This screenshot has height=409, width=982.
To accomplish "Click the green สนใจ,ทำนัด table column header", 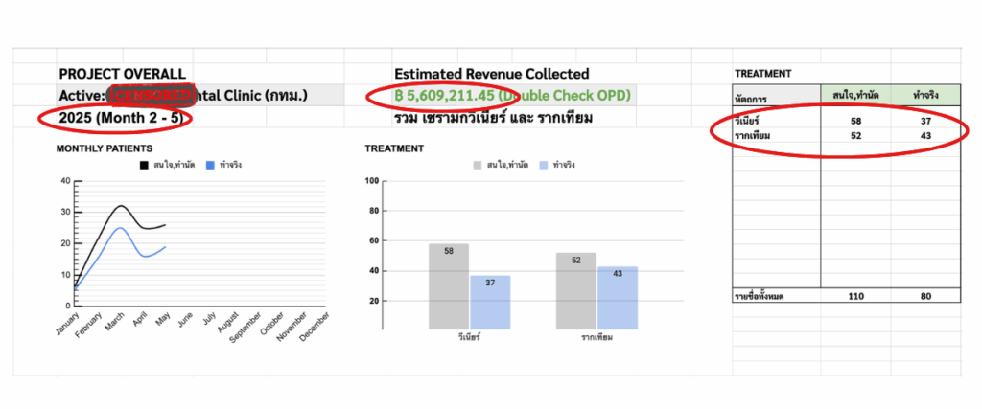I will 854,95.
